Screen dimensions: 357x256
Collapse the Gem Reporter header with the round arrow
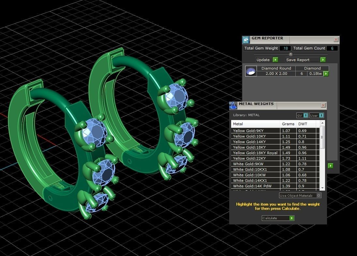(x=291, y=54)
